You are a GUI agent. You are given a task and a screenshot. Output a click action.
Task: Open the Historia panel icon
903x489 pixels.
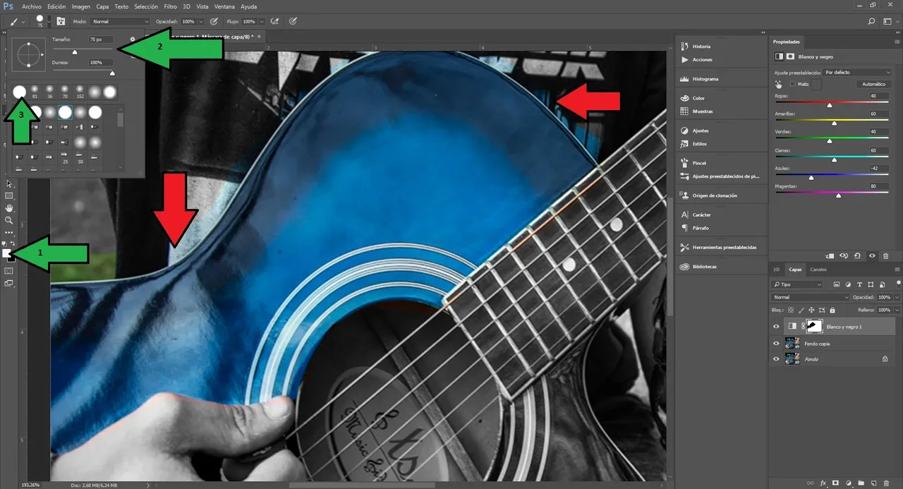(x=684, y=47)
